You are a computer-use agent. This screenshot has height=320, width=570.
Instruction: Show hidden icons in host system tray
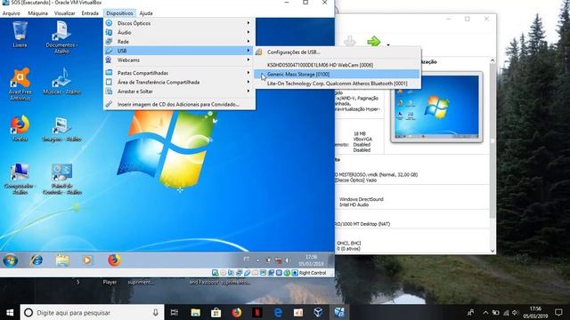(x=485, y=312)
